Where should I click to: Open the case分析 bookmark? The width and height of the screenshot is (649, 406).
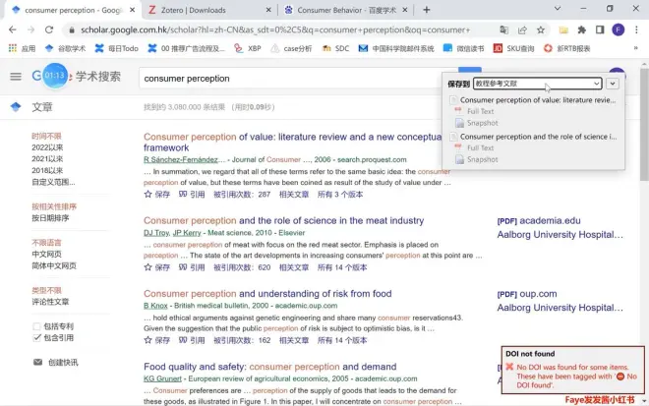pos(291,48)
